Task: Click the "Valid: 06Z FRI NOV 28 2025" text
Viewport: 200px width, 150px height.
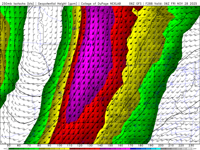Action: click(x=176, y=3)
